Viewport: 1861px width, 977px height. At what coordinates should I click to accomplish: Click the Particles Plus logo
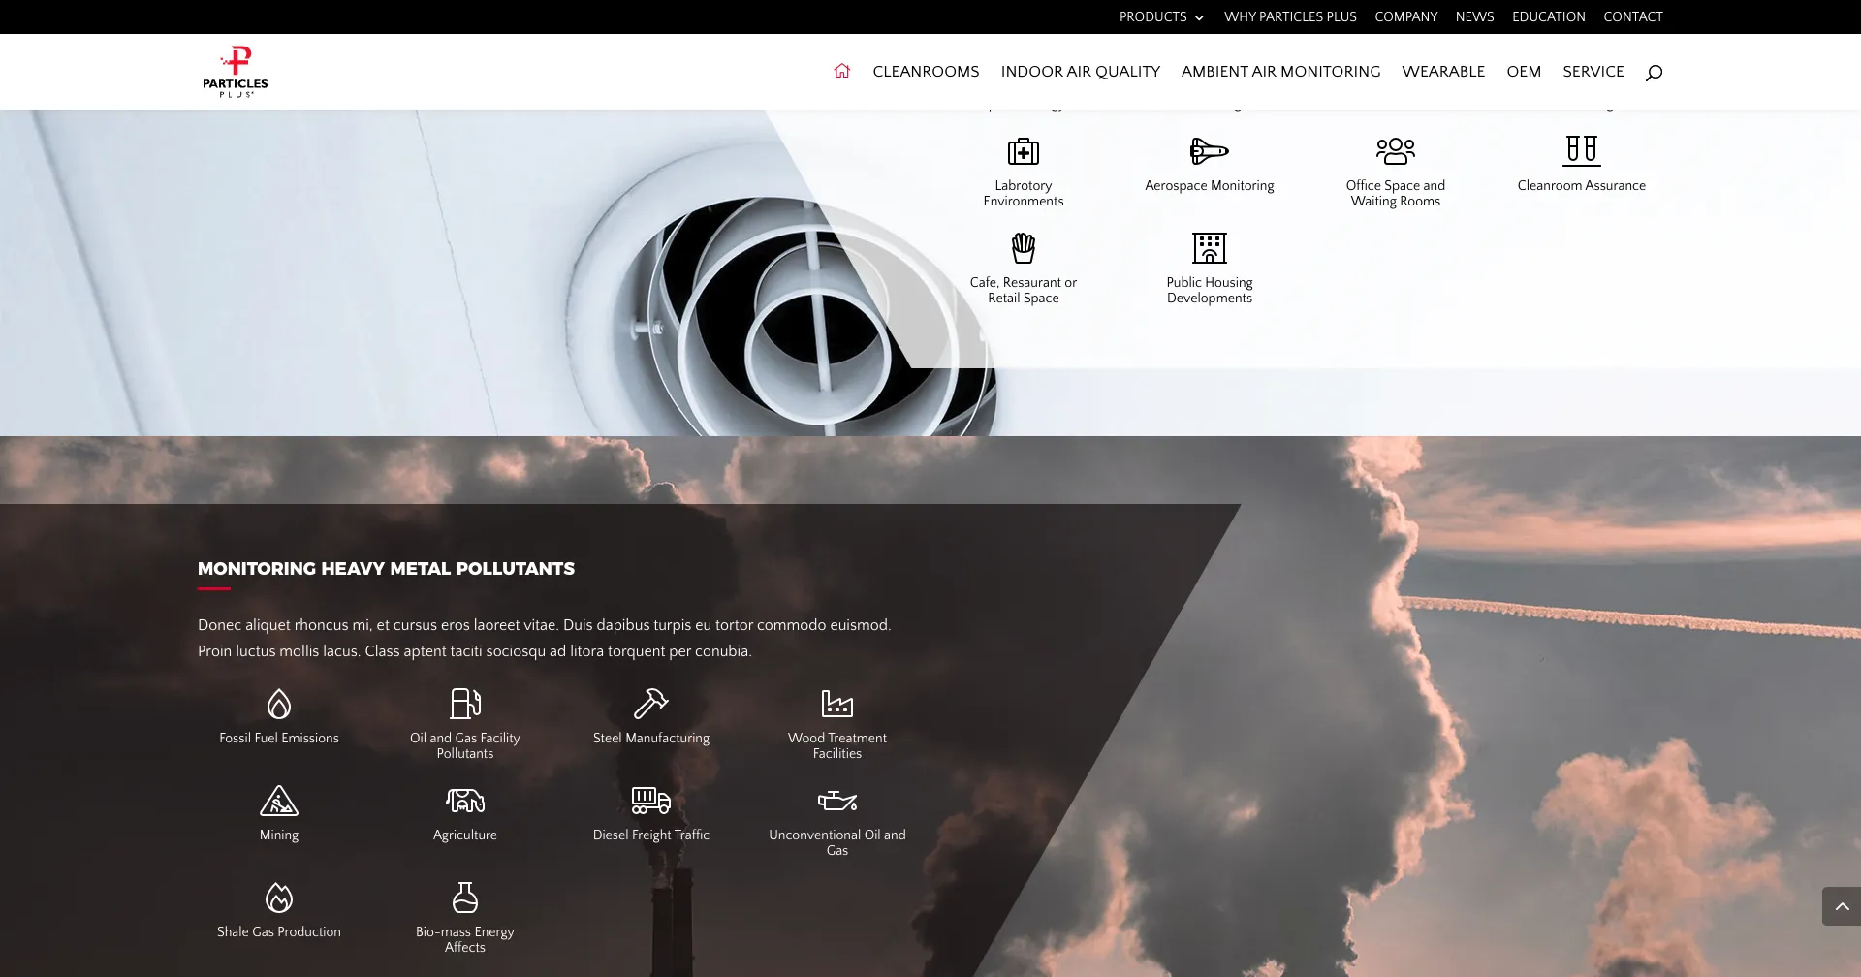point(236,72)
